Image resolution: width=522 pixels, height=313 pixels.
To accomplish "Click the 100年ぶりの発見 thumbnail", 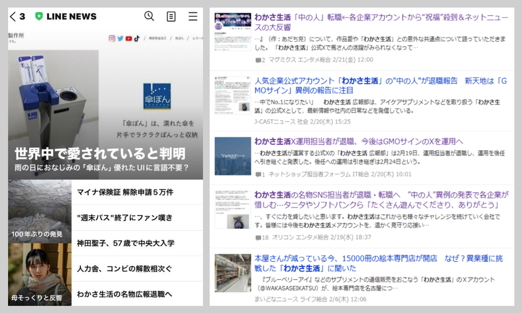I will click(40, 211).
